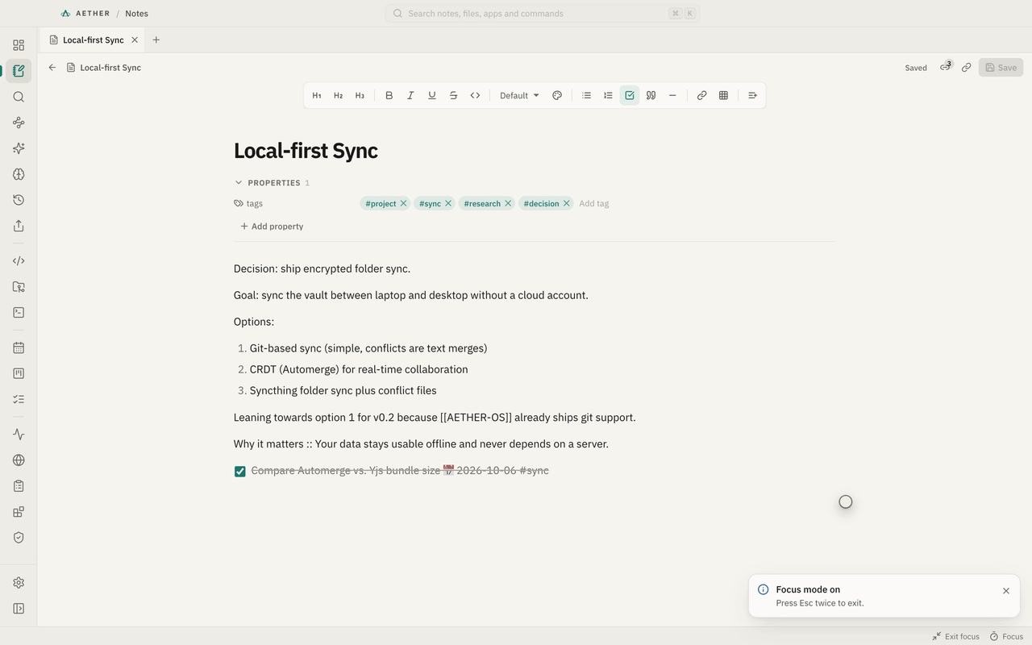Toggle underline formatting
Image resolution: width=1032 pixels, height=645 pixels.
[432, 95]
